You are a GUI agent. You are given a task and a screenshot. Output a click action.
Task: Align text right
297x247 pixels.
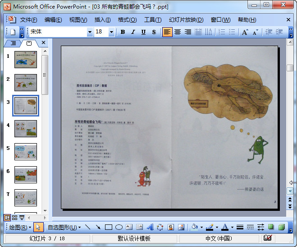(188, 32)
